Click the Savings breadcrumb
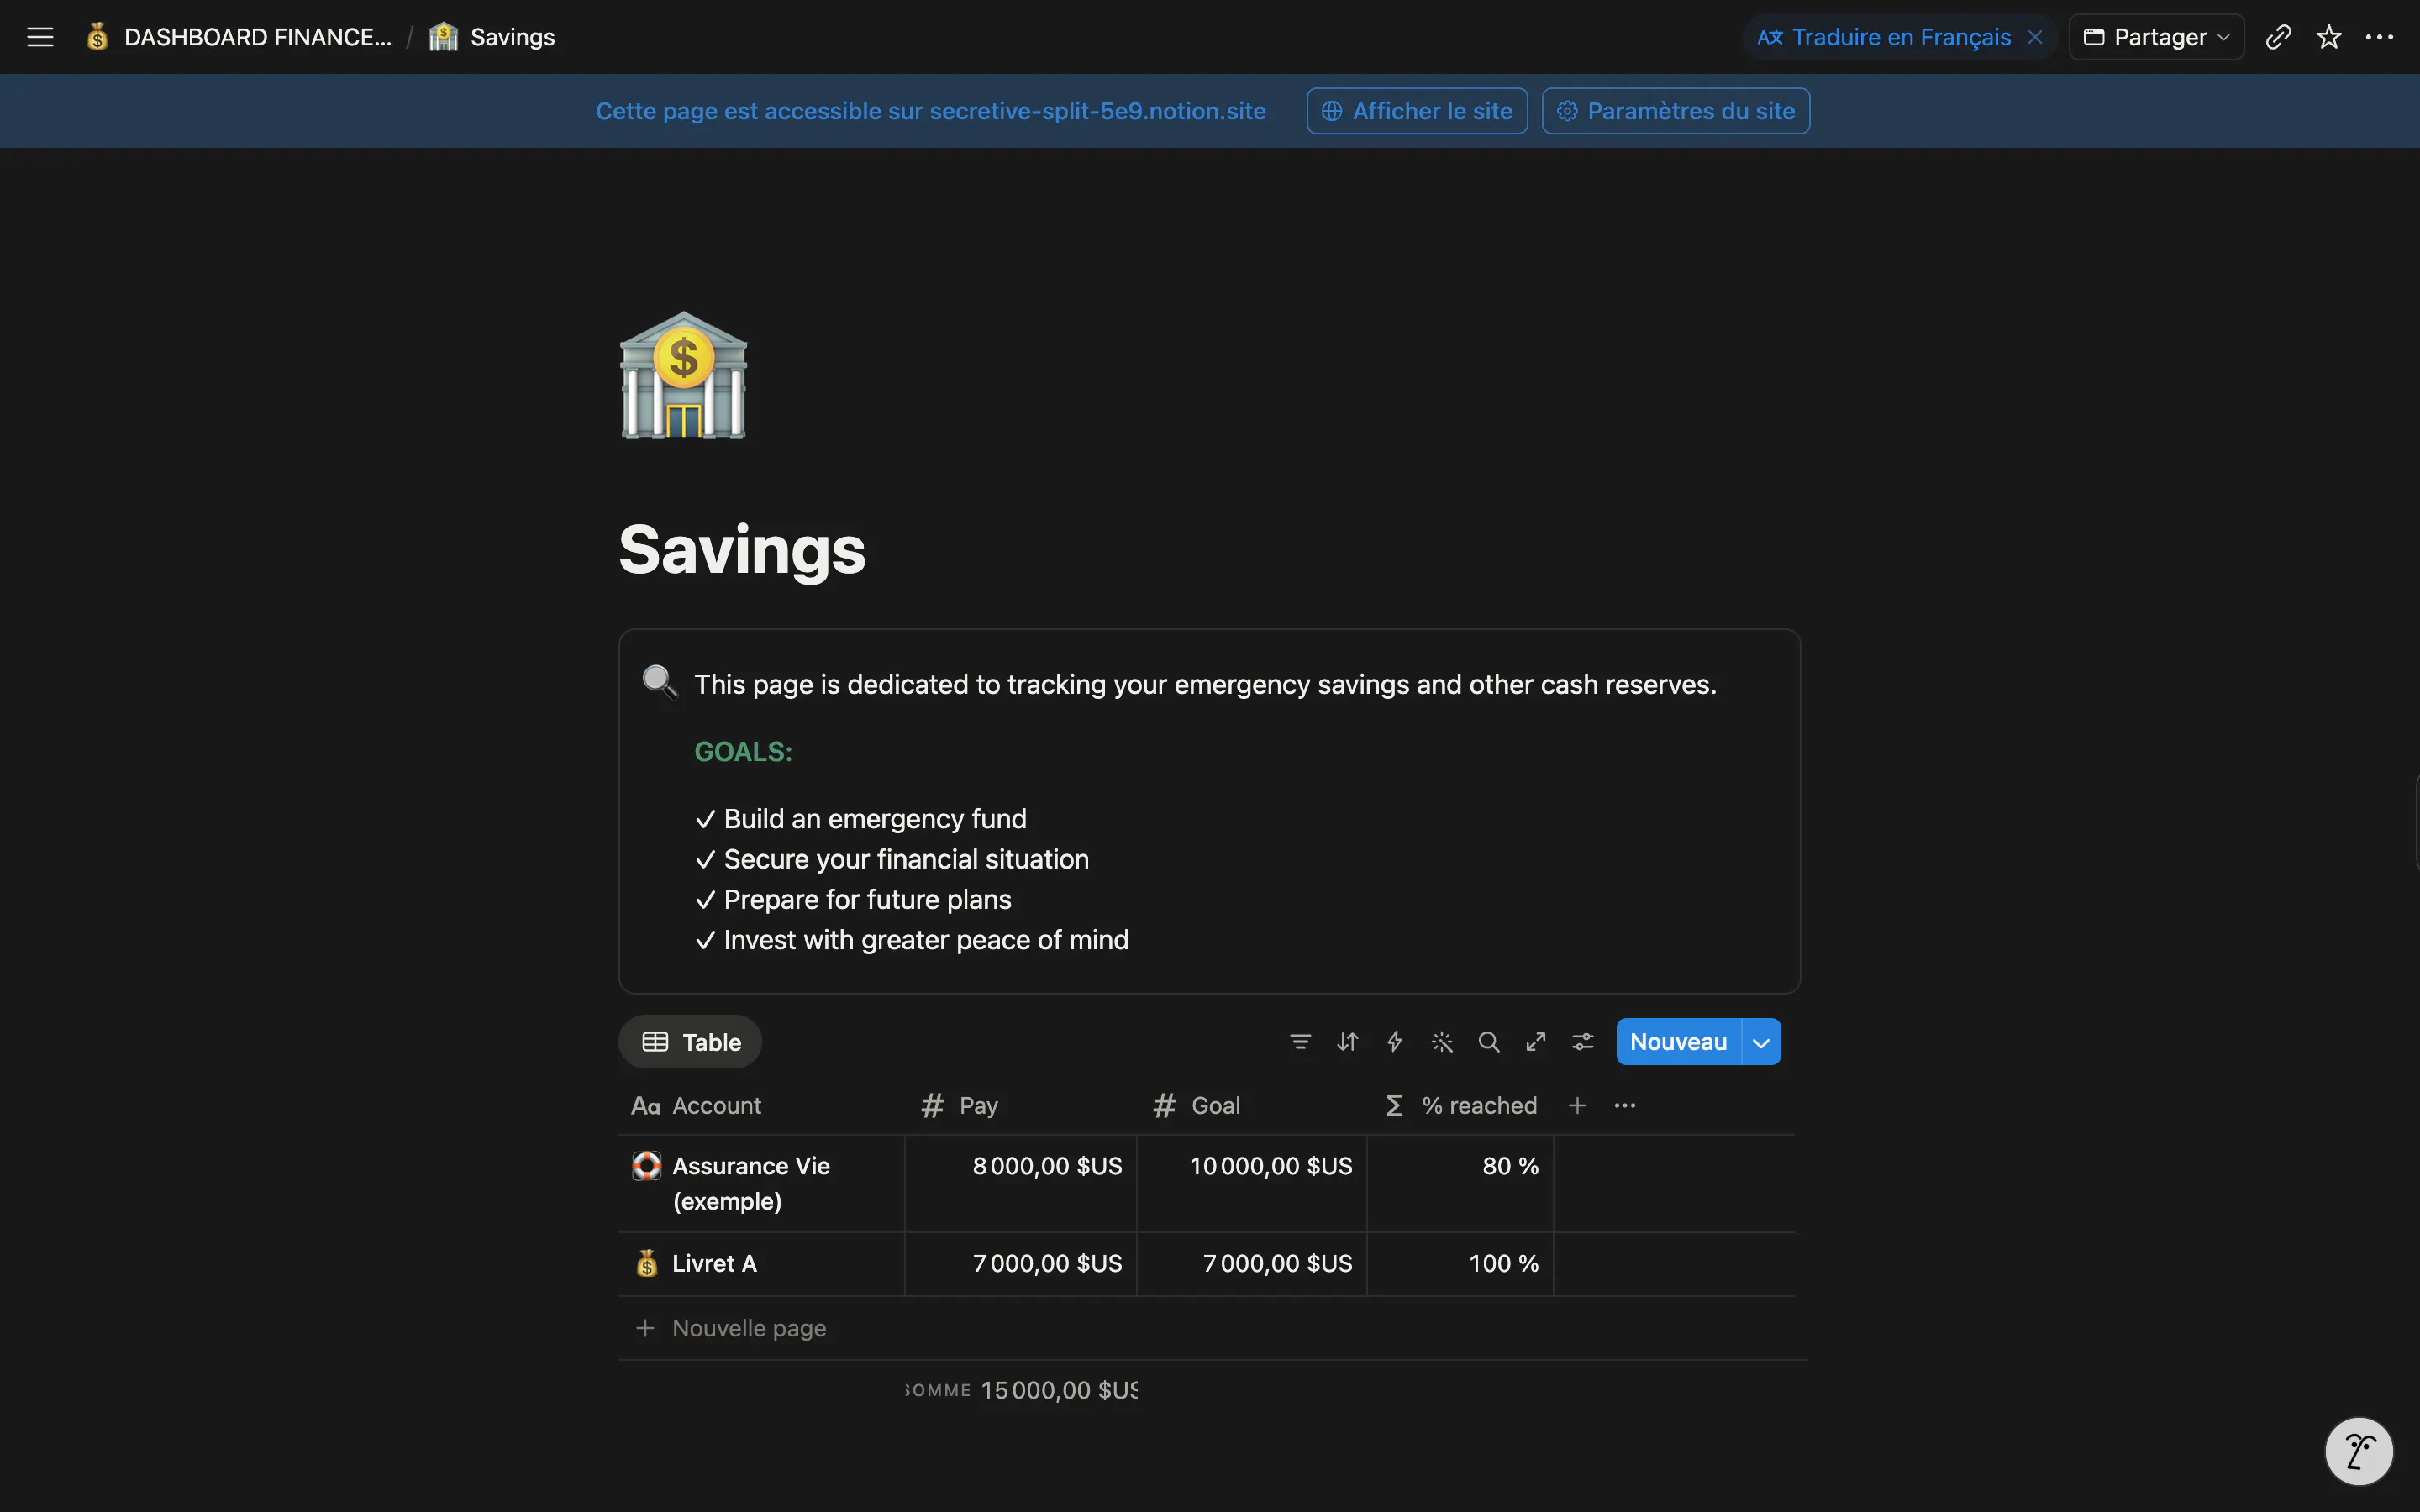 [x=512, y=37]
